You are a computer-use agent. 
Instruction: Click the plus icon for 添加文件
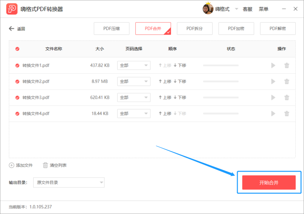12,165
